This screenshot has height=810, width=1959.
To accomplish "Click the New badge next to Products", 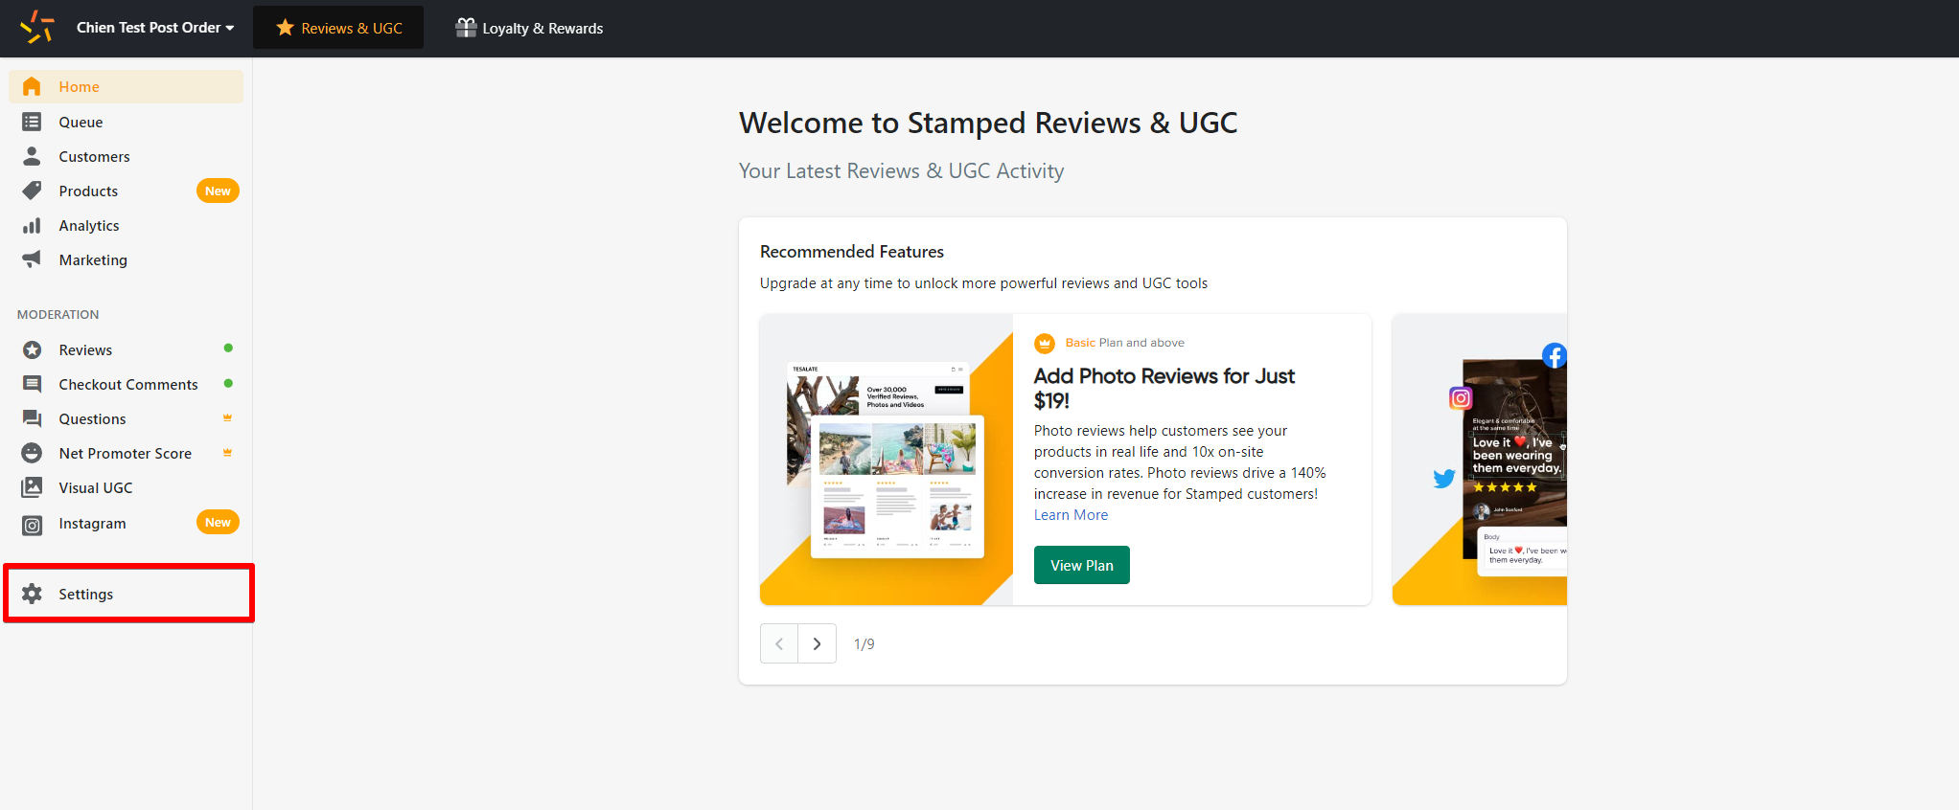I will pyautogui.click(x=218, y=191).
